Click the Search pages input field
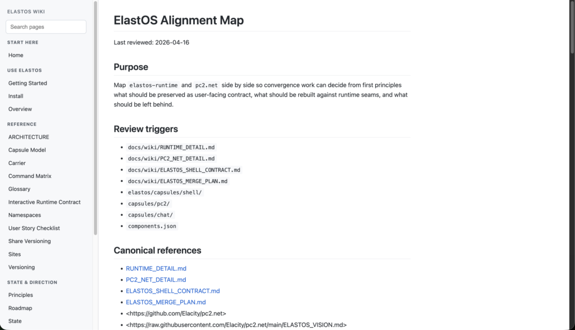Screen dimensions: 575x330 (46, 27)
